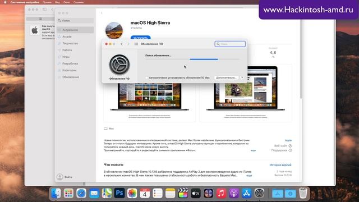Open Mail app in the Dock

94,194
